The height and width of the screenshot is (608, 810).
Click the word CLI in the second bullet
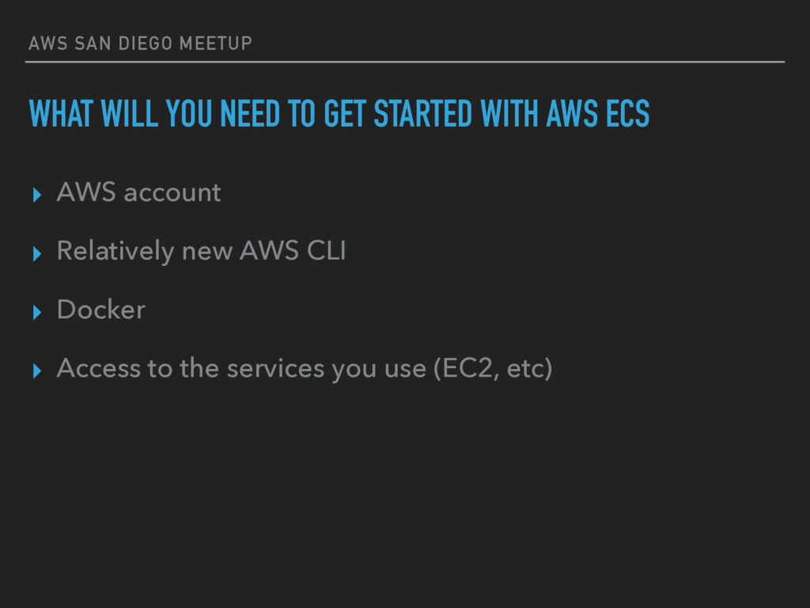[326, 251]
